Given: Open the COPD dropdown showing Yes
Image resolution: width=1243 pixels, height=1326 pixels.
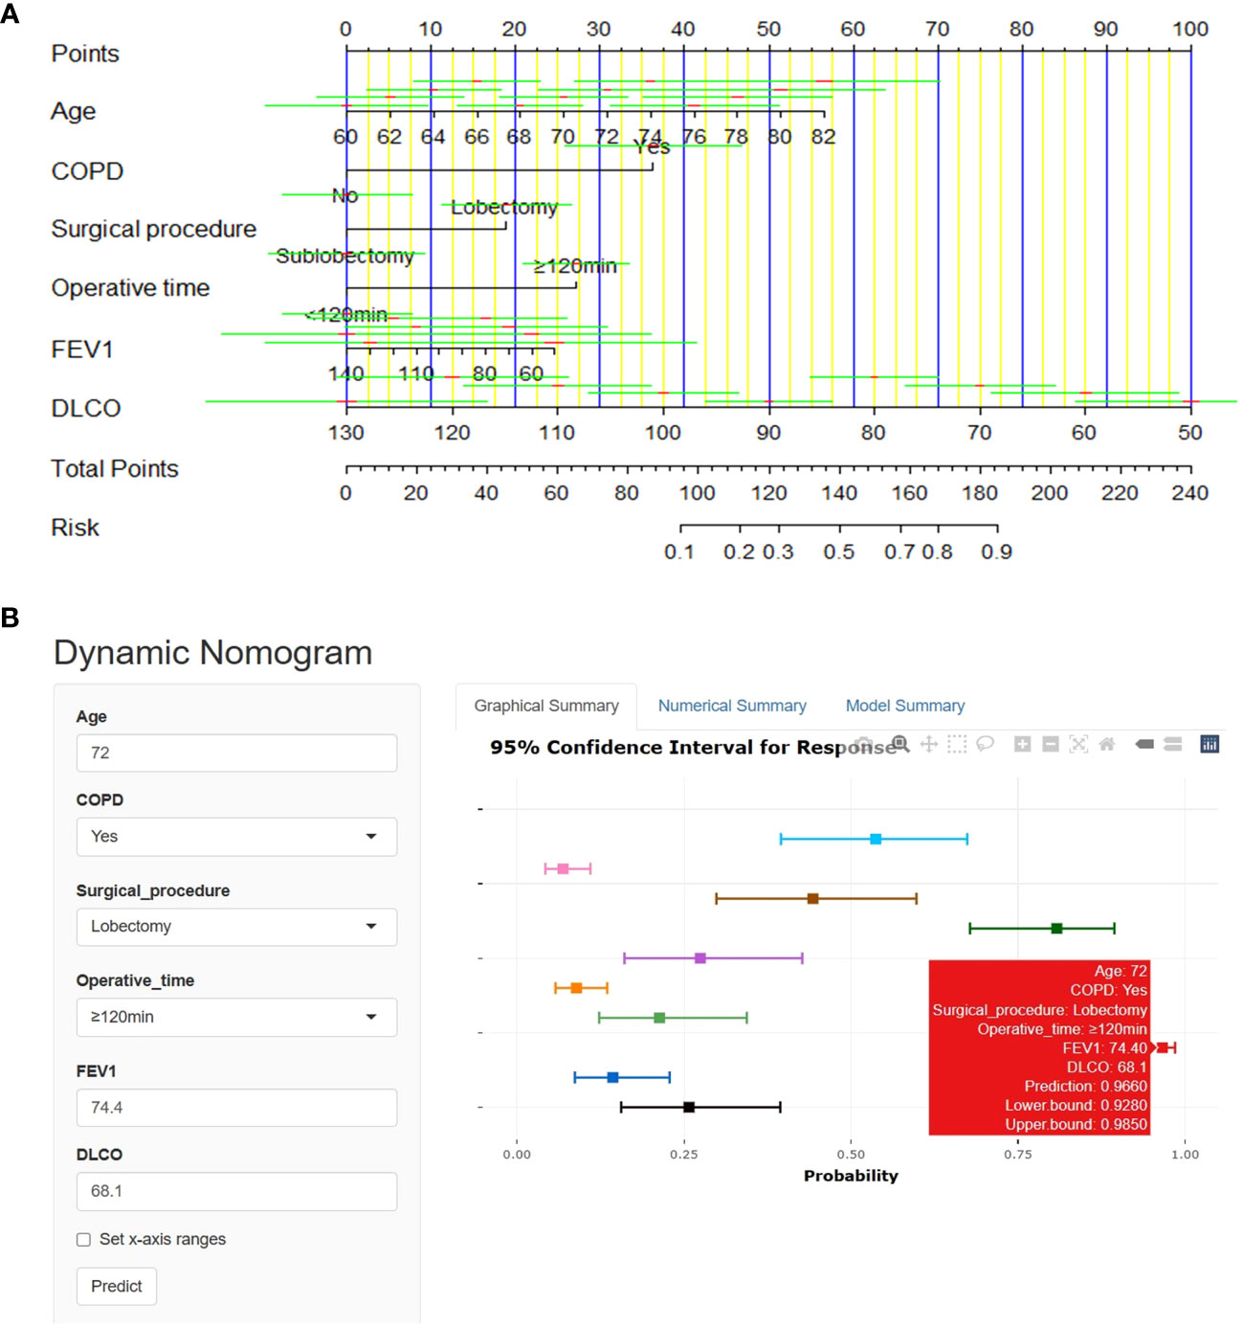Looking at the screenshot, I should (236, 837).
